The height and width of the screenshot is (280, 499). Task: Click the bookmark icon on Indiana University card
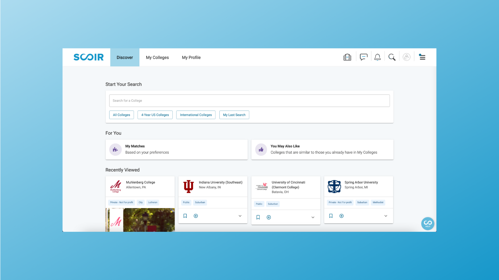tap(185, 216)
